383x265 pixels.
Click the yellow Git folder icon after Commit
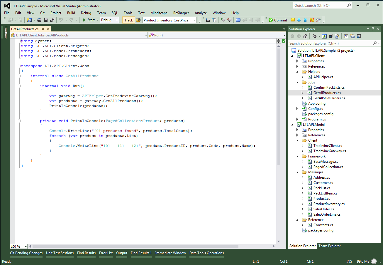tap(293, 20)
